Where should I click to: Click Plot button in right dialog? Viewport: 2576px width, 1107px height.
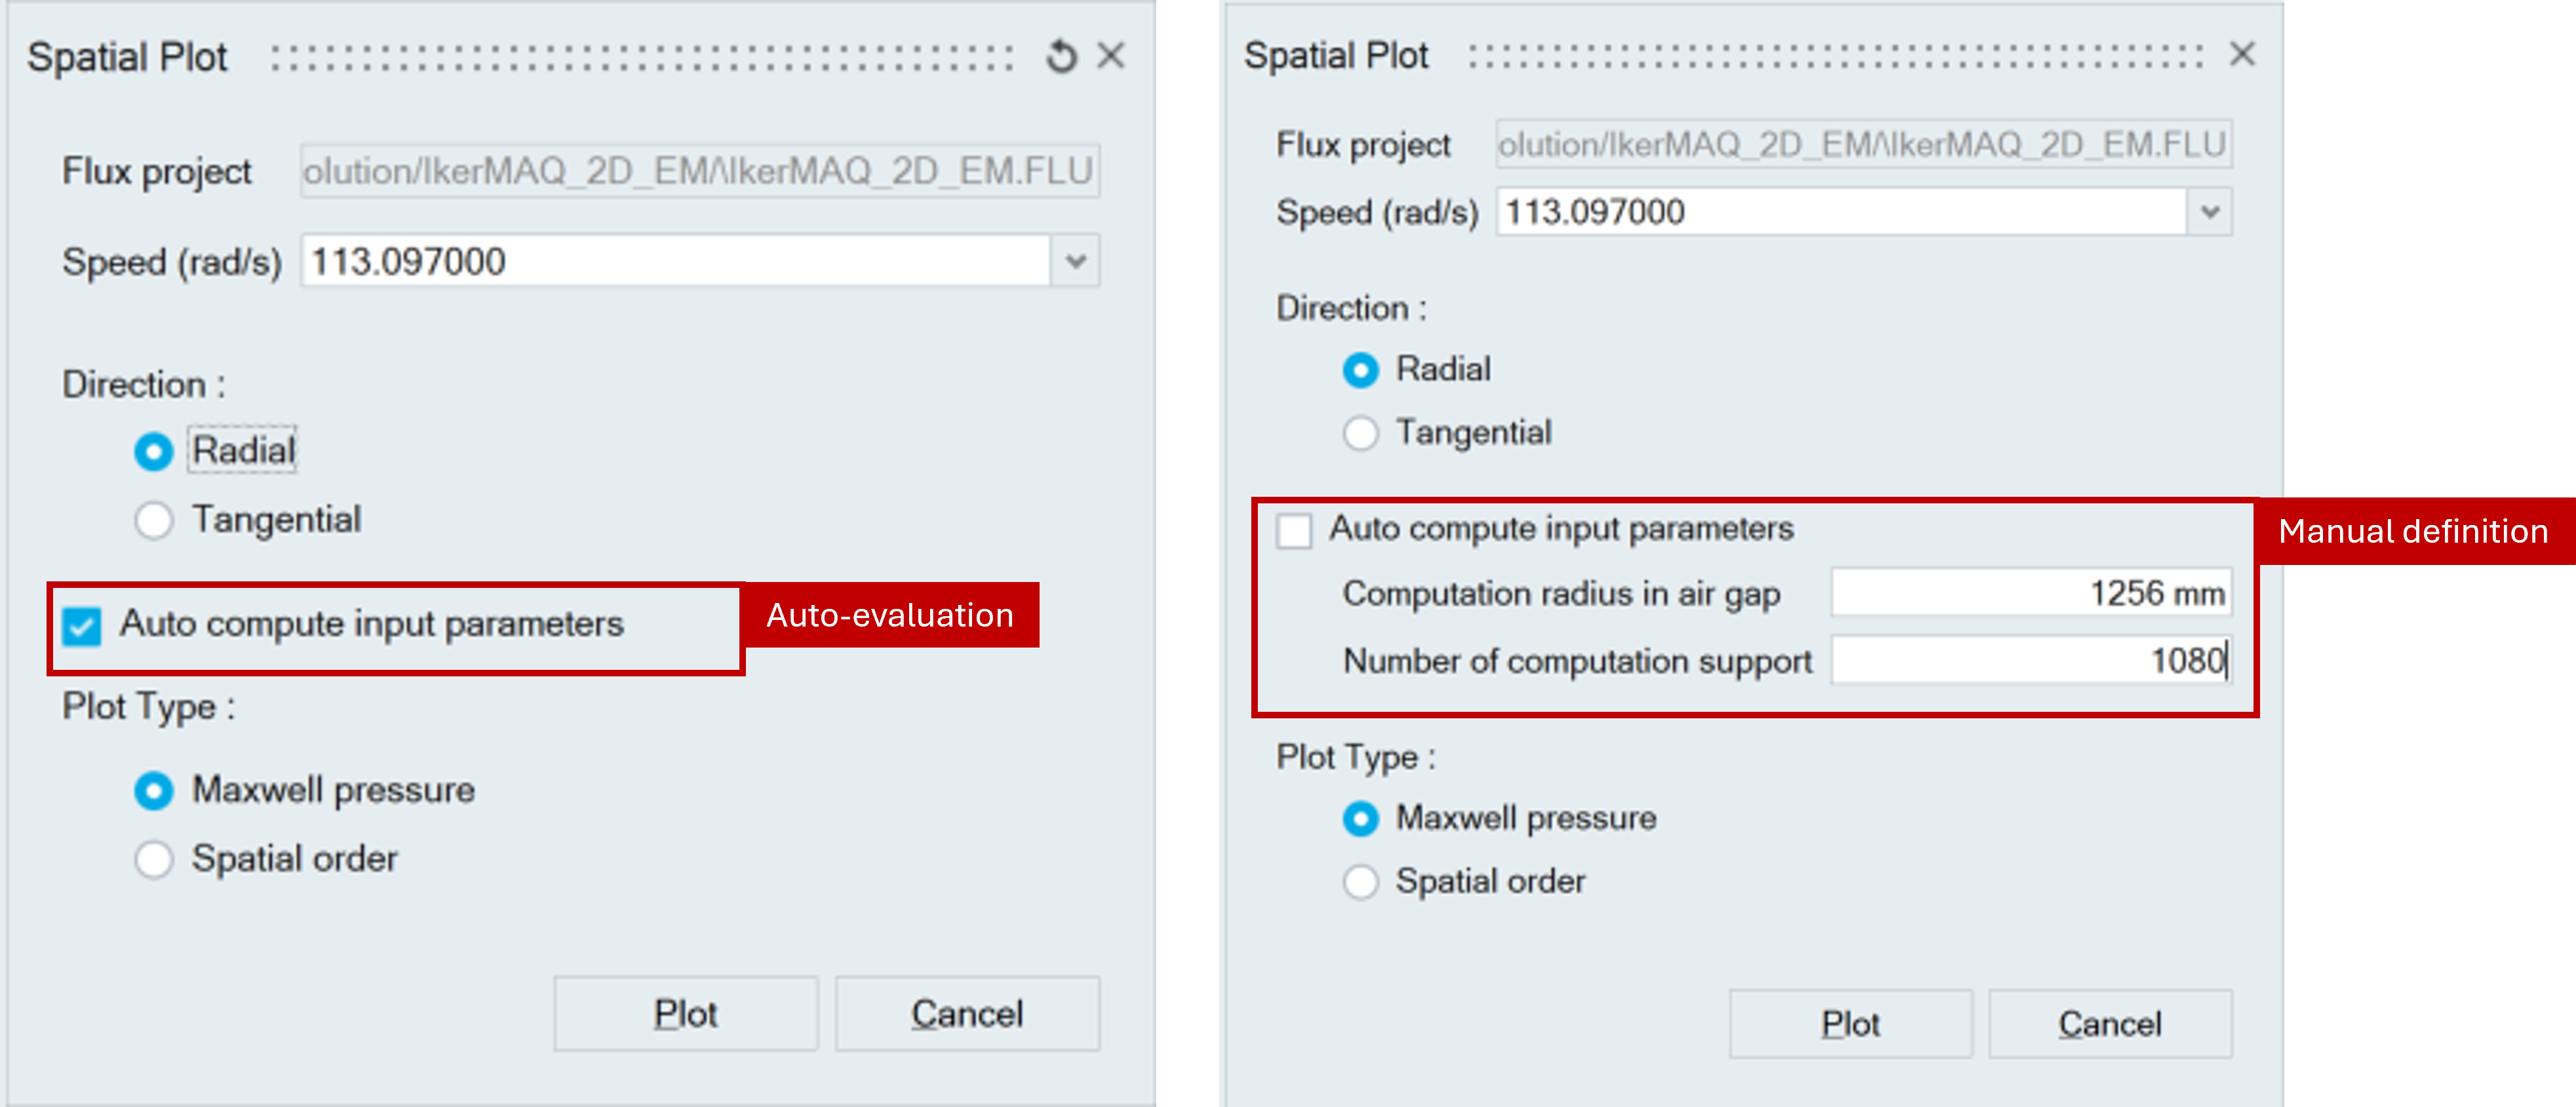point(1850,1024)
